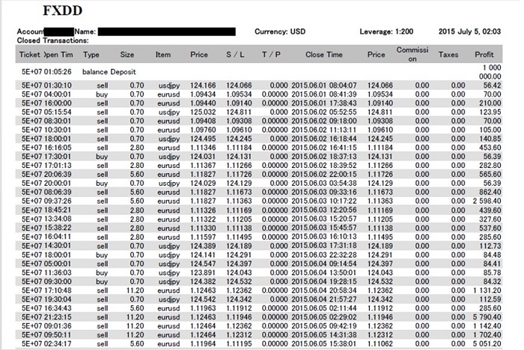
Task: Select open price 125.032
Action: (203, 112)
